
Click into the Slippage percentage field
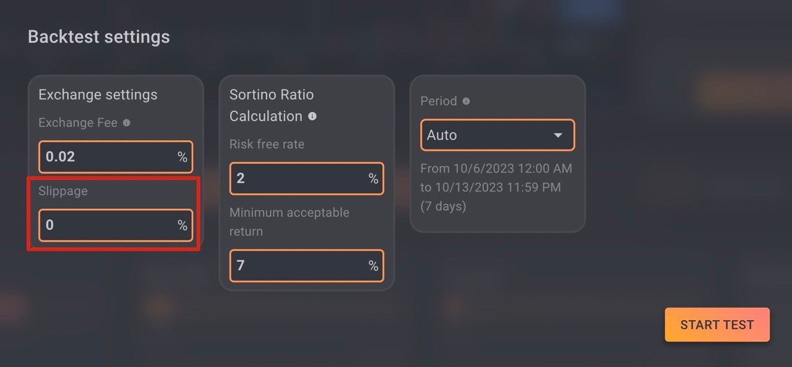point(116,226)
